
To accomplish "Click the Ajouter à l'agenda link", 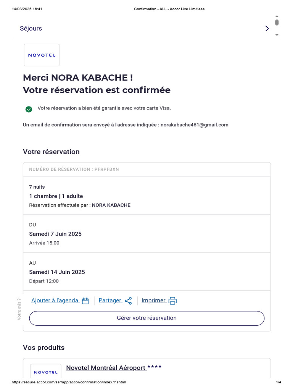I will 55,301.
